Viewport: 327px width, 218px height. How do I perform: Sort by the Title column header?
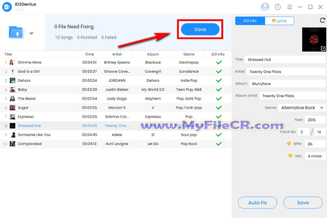8,54
